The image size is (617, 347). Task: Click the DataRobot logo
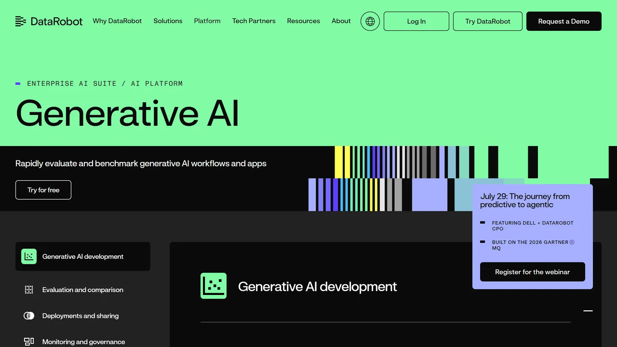point(49,21)
